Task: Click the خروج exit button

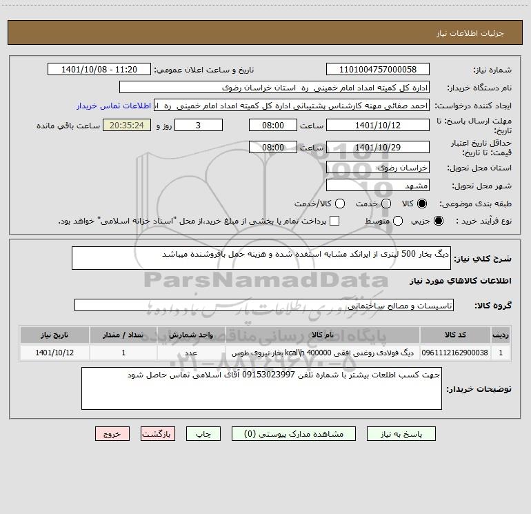Action: tap(112, 434)
